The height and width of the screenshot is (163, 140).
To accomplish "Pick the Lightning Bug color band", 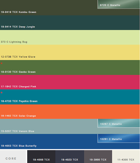I will point(70,37).
